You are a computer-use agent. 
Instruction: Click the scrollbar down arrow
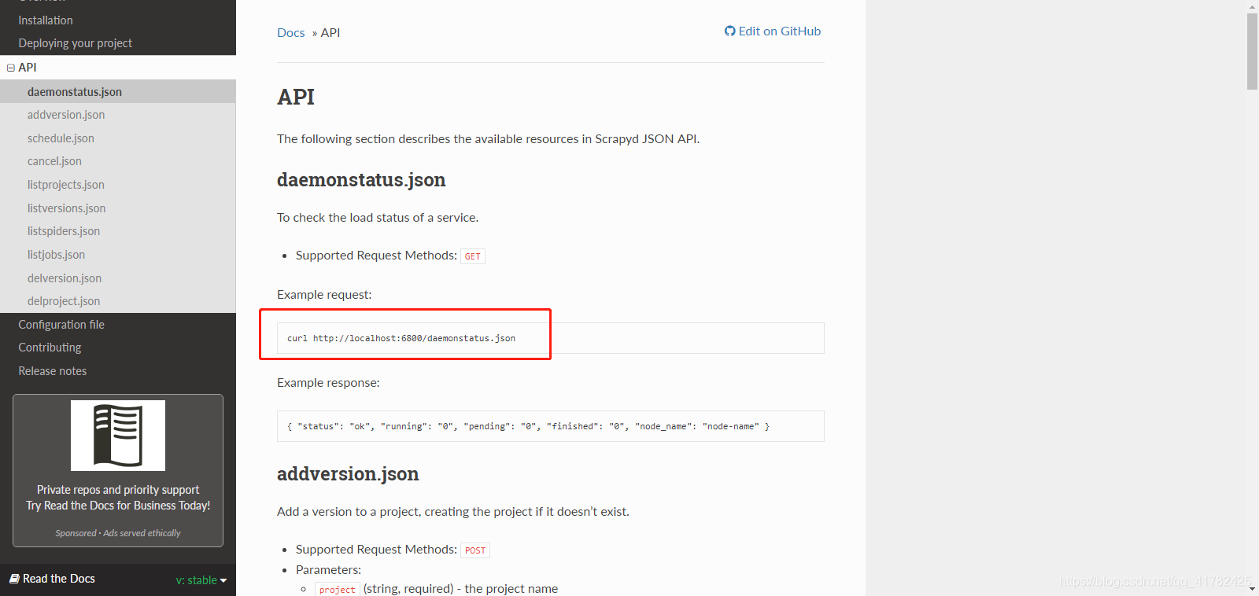[1253, 590]
